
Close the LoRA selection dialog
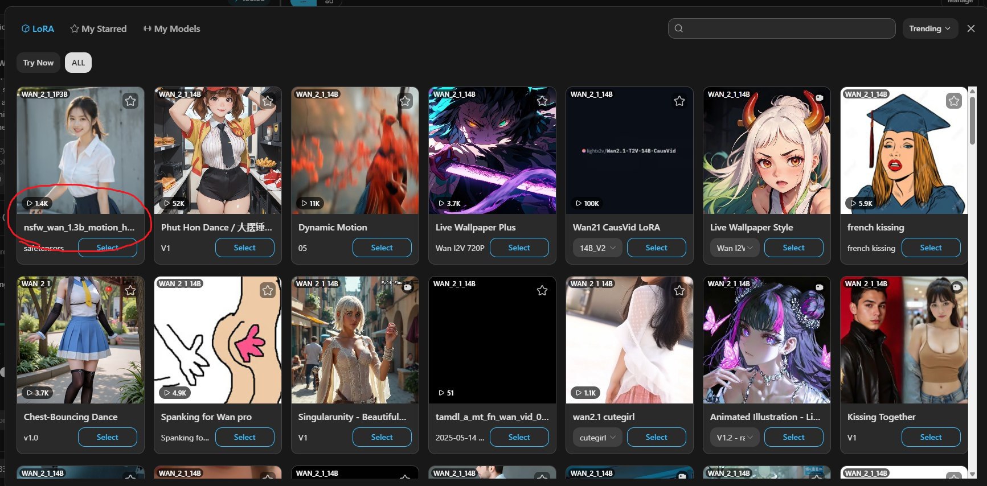971,28
